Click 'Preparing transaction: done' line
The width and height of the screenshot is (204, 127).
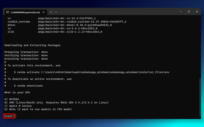coord(26,52)
